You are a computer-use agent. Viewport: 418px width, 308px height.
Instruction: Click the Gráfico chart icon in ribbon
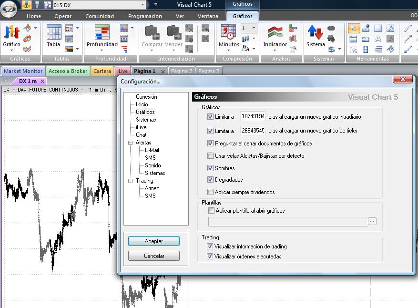pos(11,33)
